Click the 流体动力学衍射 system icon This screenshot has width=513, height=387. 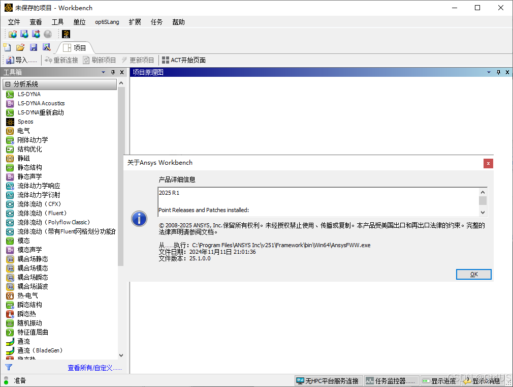click(x=10, y=195)
